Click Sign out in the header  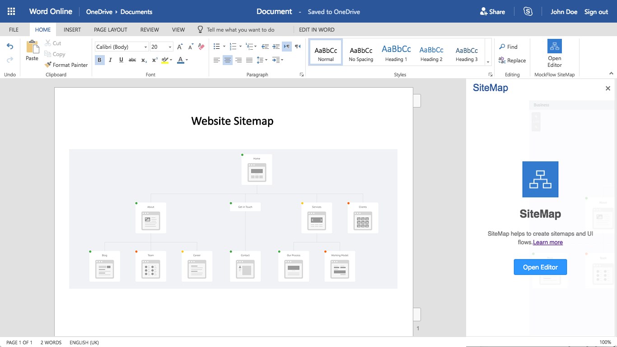point(596,12)
